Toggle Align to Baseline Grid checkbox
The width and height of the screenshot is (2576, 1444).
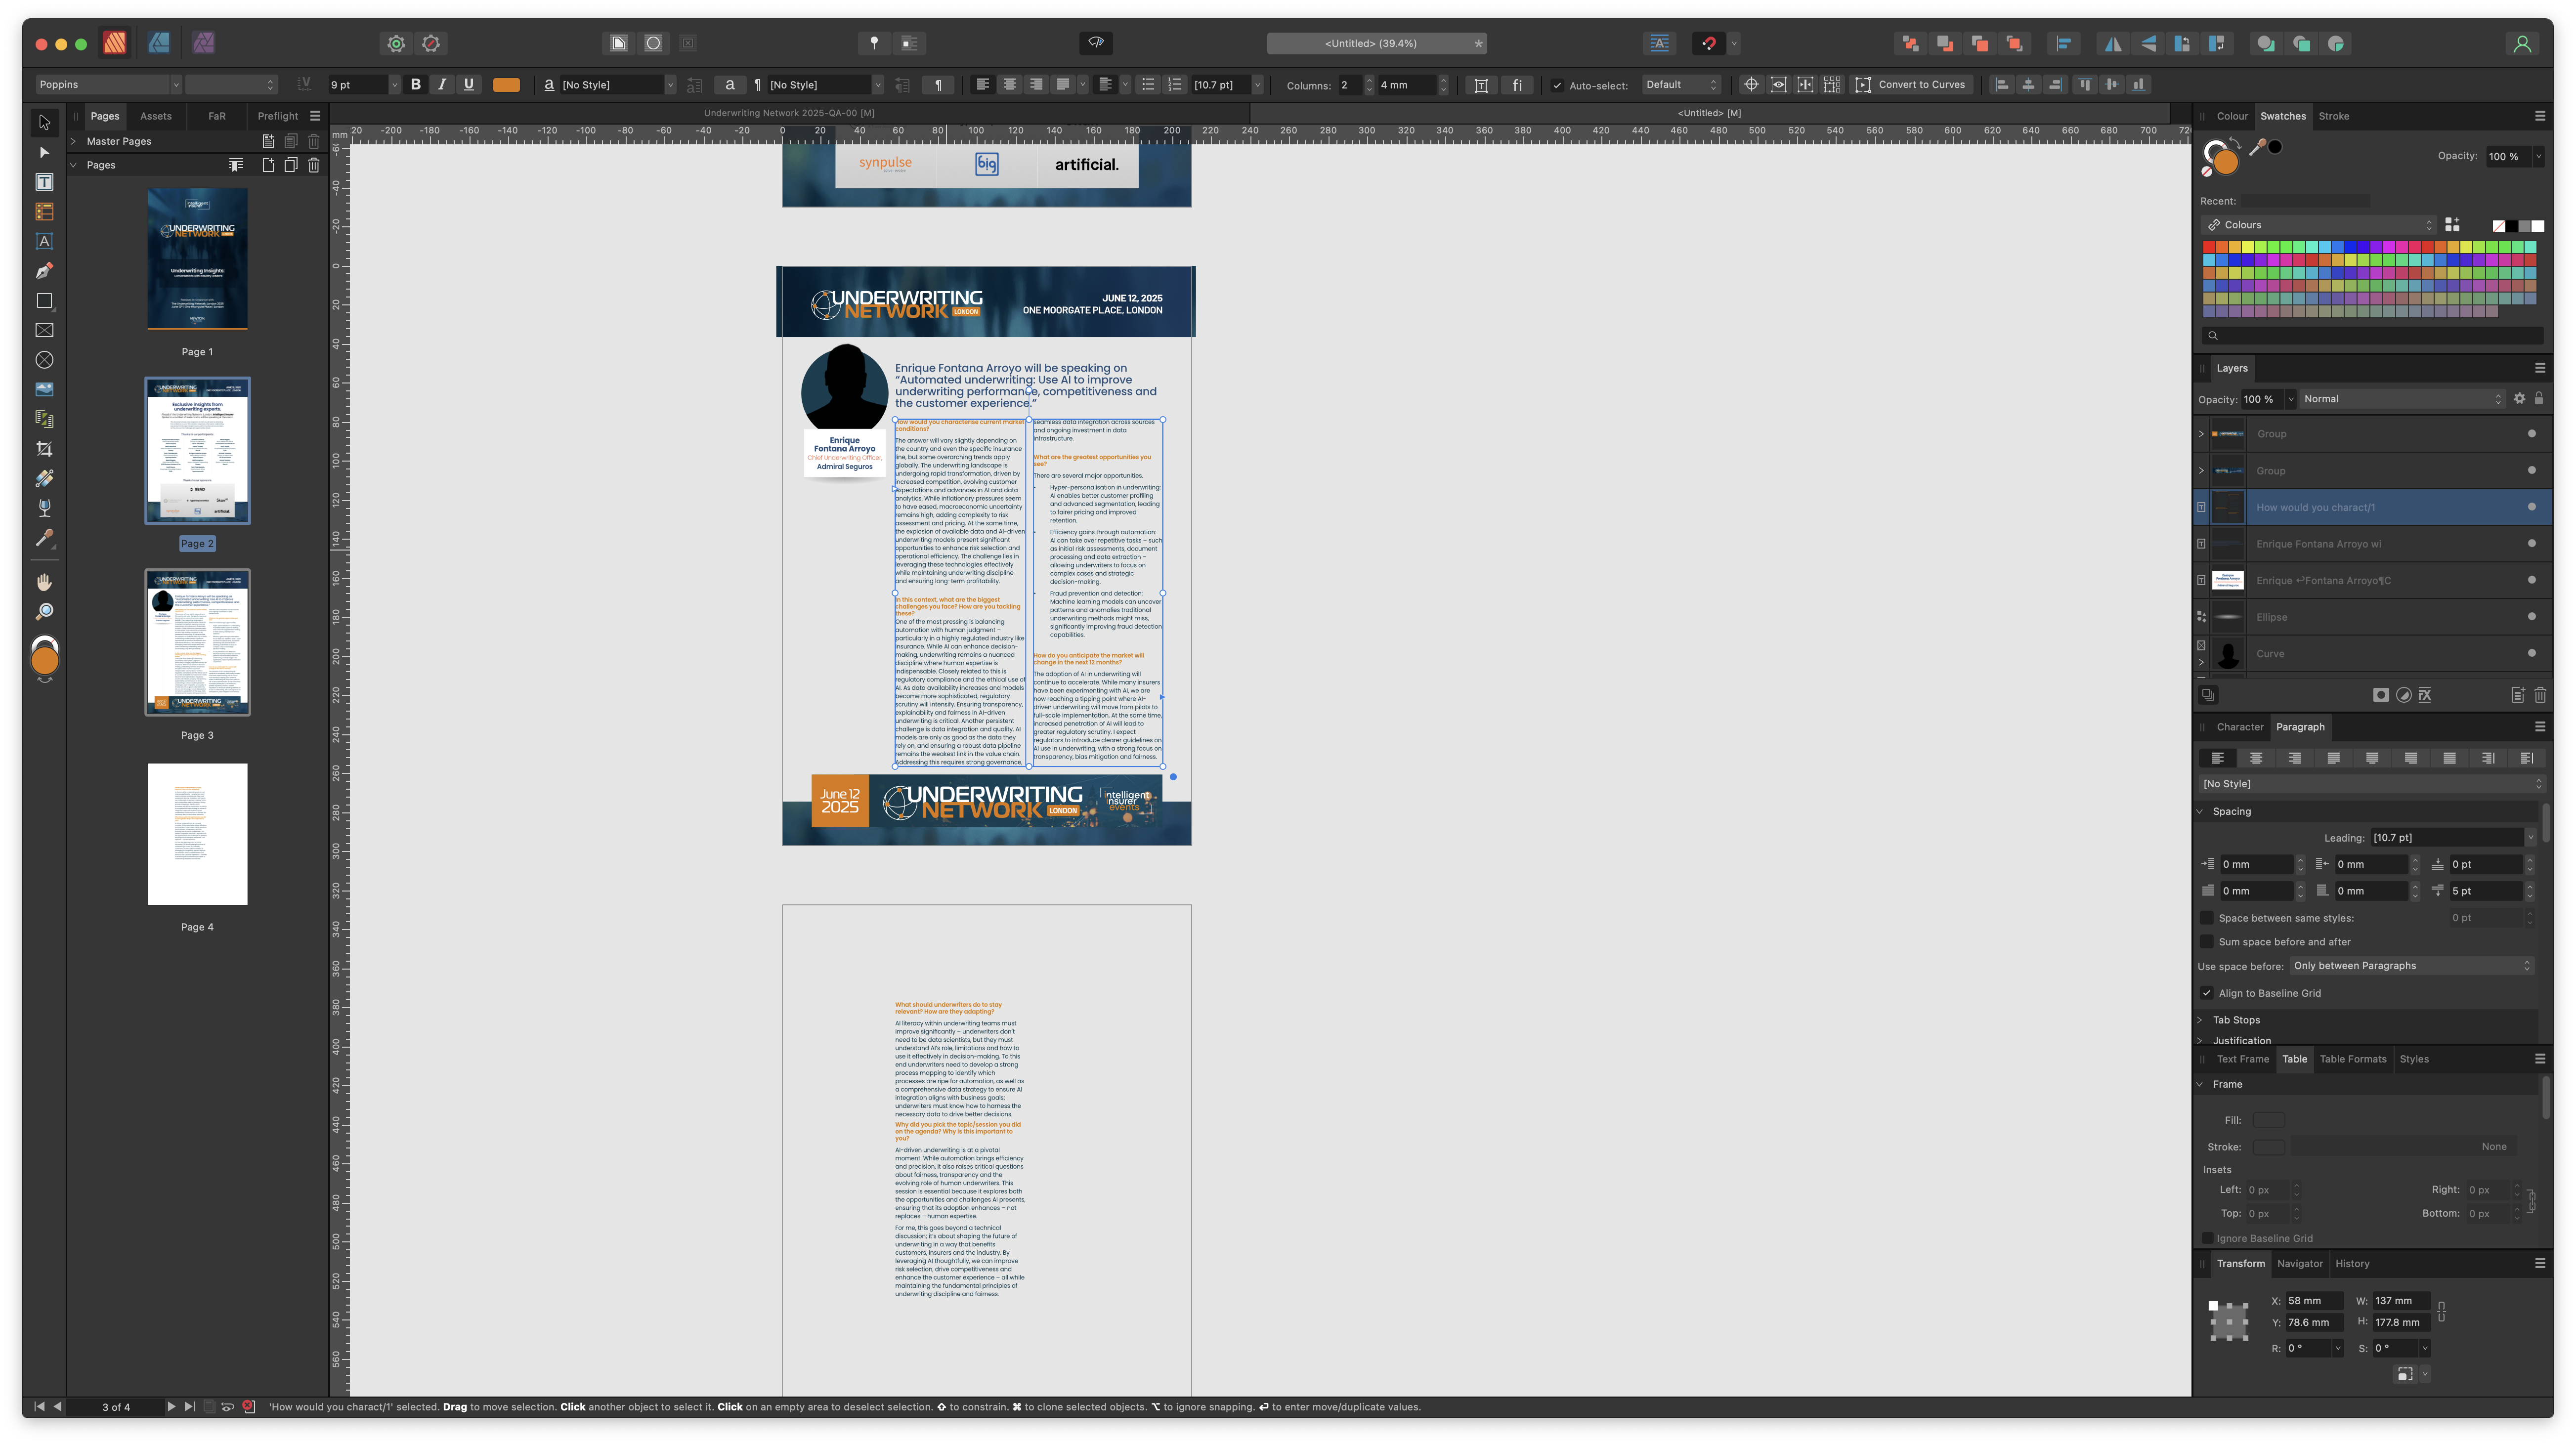coord(2207,993)
